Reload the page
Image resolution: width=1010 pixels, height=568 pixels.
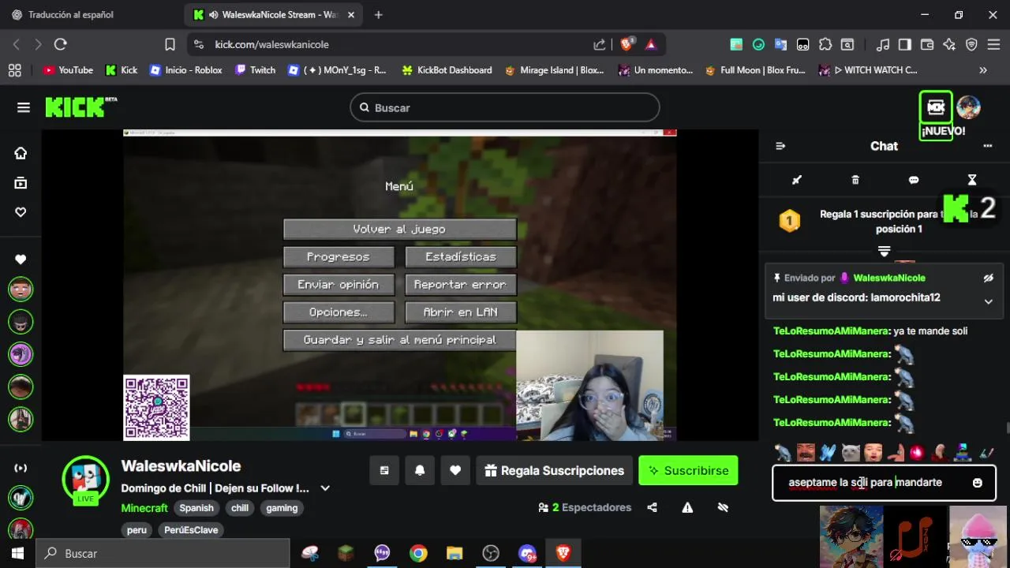pos(61,44)
